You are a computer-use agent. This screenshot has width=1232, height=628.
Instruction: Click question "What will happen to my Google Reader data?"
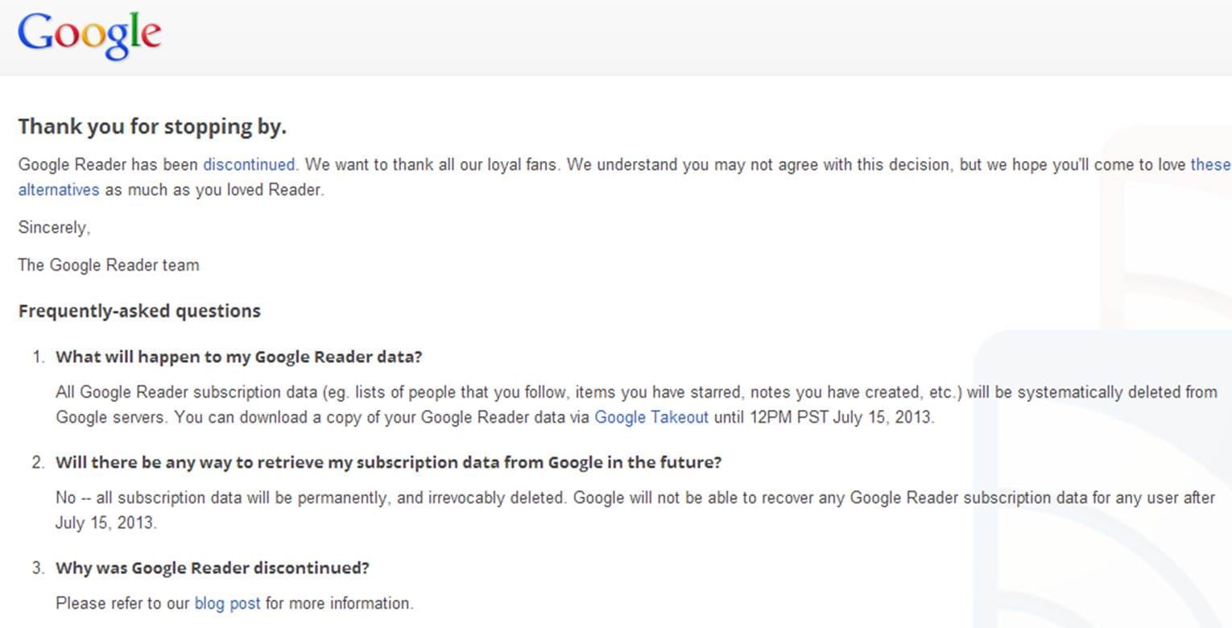click(x=238, y=357)
